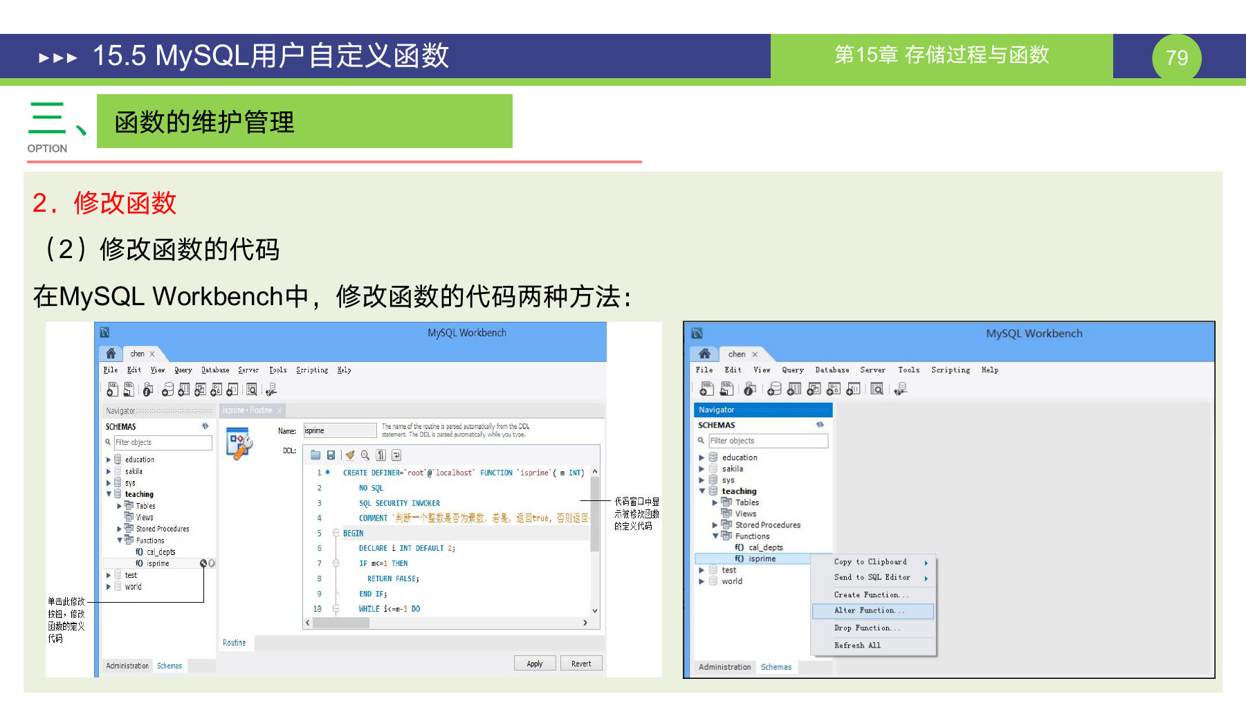Click open file icon in DDL toolbar

(x=315, y=455)
